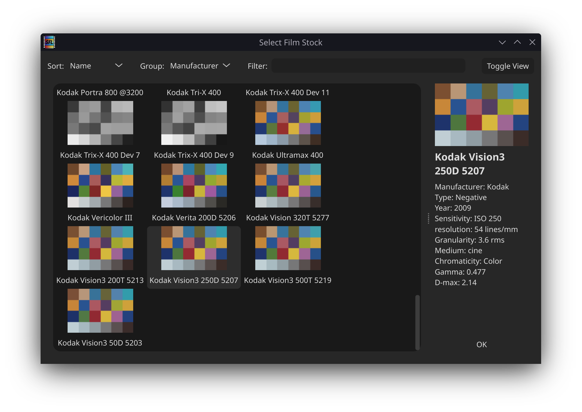582x412 pixels.
Task: Click the 'Gamma: 0.477' detail line
Action: [460, 272]
